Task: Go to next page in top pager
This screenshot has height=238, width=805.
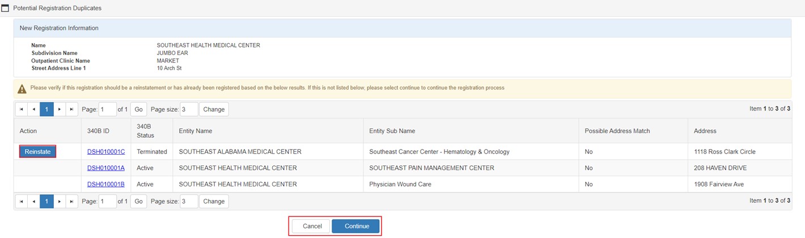Action: coord(60,109)
